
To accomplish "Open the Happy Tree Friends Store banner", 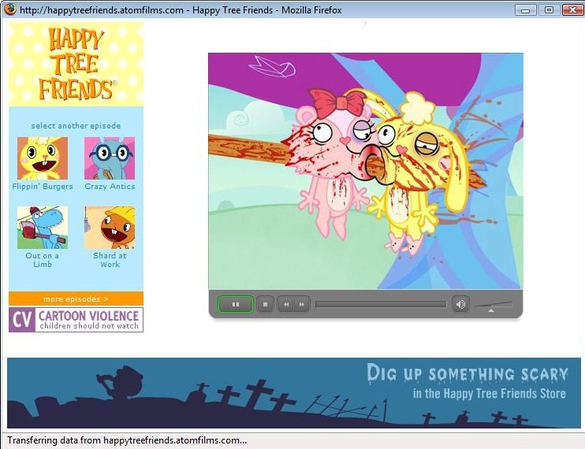I will click(294, 393).
